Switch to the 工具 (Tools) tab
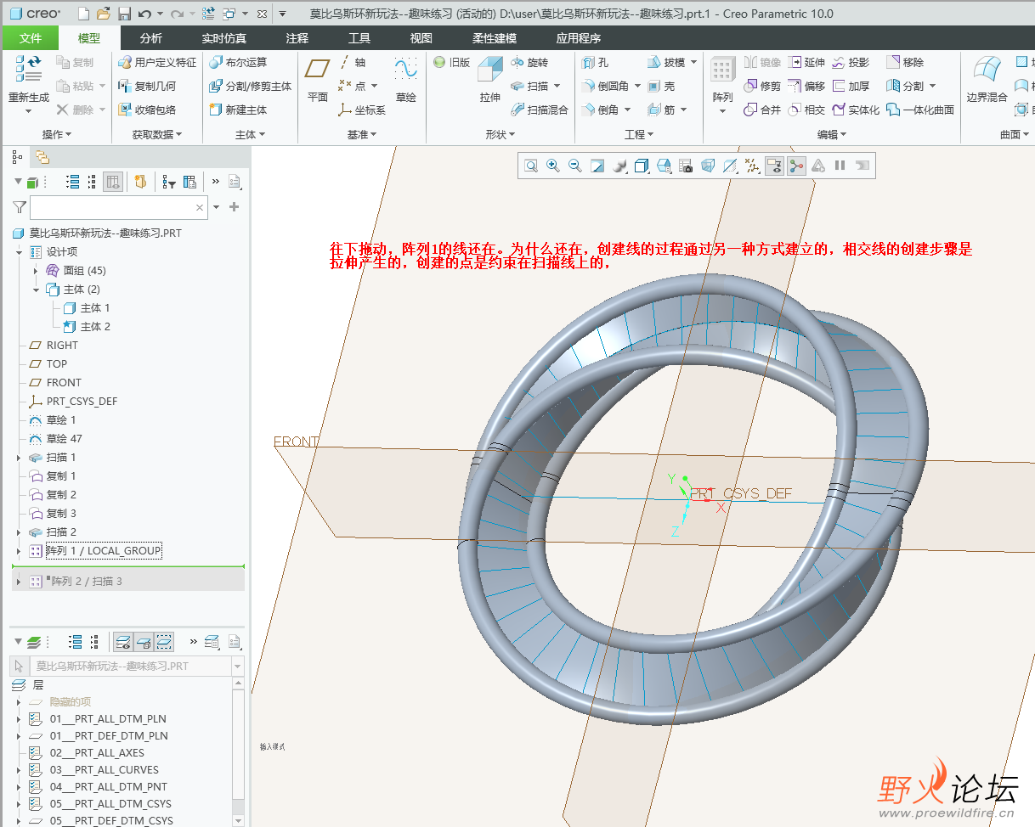The image size is (1035, 827). pyautogui.click(x=359, y=38)
